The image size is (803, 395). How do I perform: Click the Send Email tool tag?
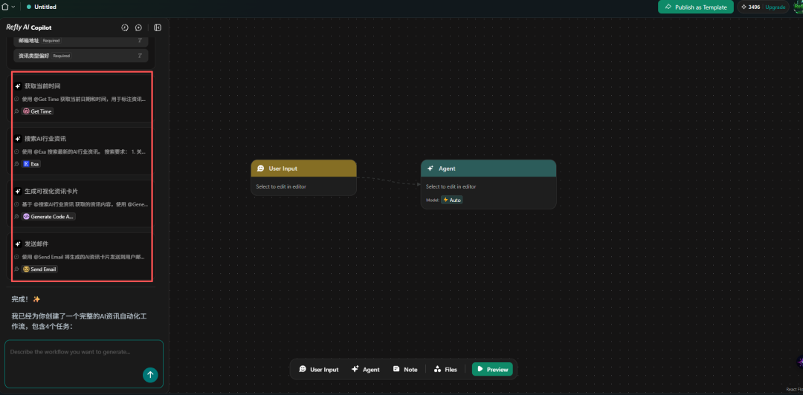pos(39,269)
